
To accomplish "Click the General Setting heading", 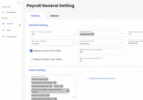I will coord(38,25).
